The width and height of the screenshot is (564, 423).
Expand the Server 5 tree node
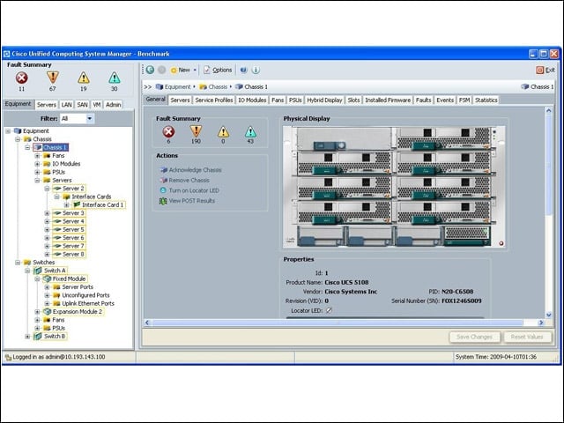pyautogui.click(x=47, y=229)
